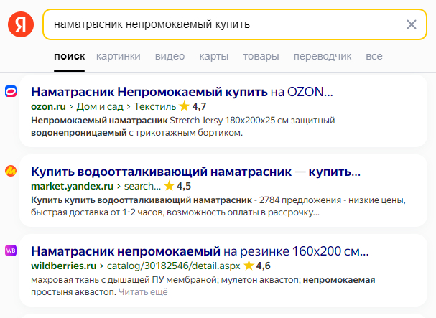Click in the search input field
436x318 pixels.
click(x=215, y=24)
